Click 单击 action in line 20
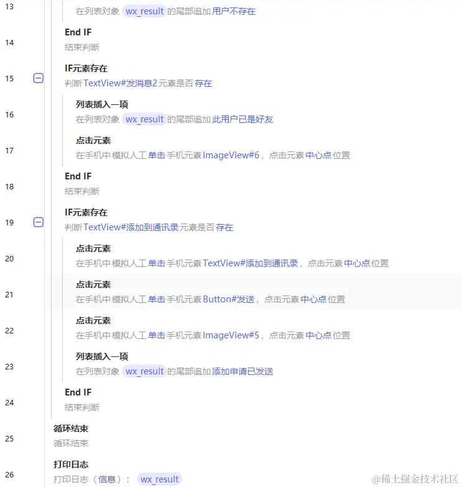 tap(157, 263)
